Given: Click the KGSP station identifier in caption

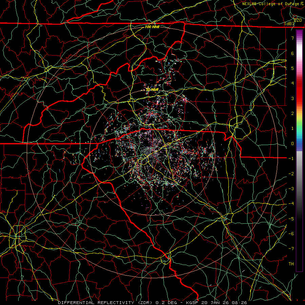Looking at the screenshot, I should pos(192,303).
